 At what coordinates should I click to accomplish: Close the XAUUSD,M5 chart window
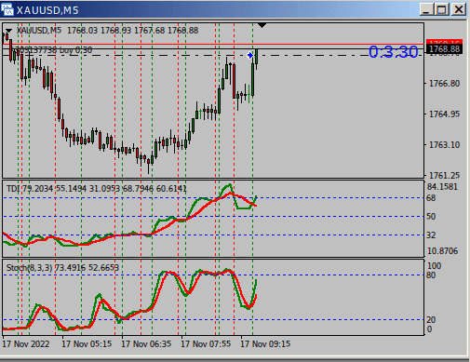pyautogui.click(x=459, y=9)
